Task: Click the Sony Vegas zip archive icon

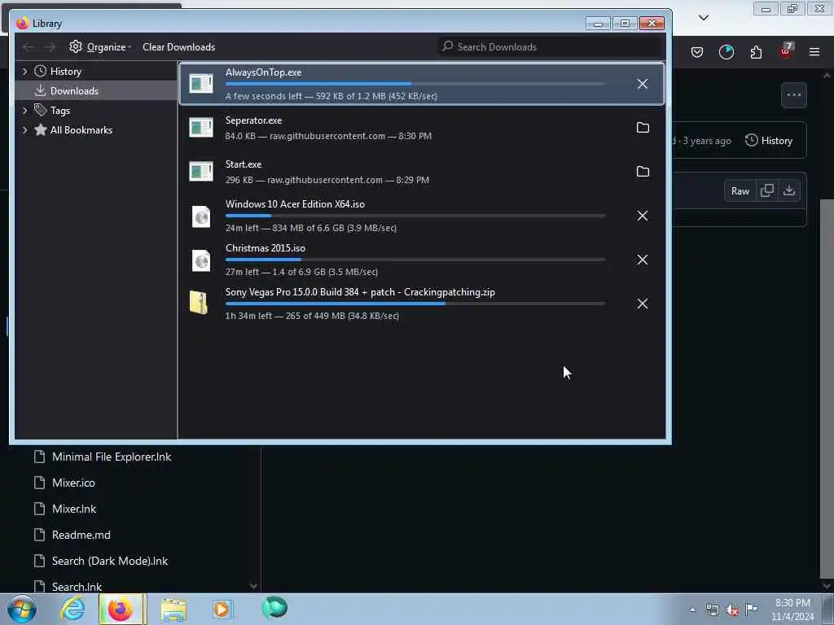Action: pos(199,303)
